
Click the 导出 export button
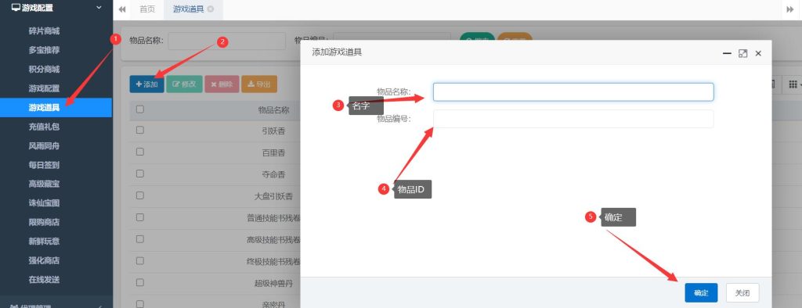[259, 84]
